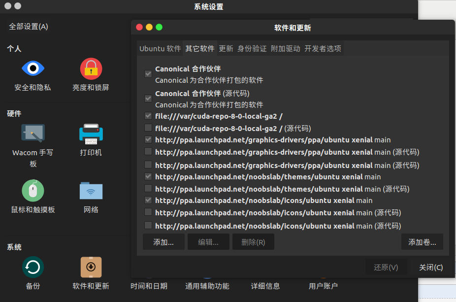The image size is (456, 302).
Task: Uncheck noobslab/themes xenial main checkbox
Action: tap(148, 176)
